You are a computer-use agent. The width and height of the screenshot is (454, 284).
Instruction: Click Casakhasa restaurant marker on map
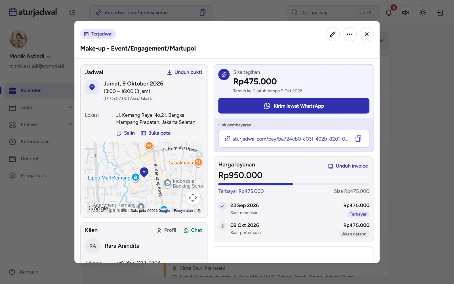pyautogui.click(x=198, y=162)
